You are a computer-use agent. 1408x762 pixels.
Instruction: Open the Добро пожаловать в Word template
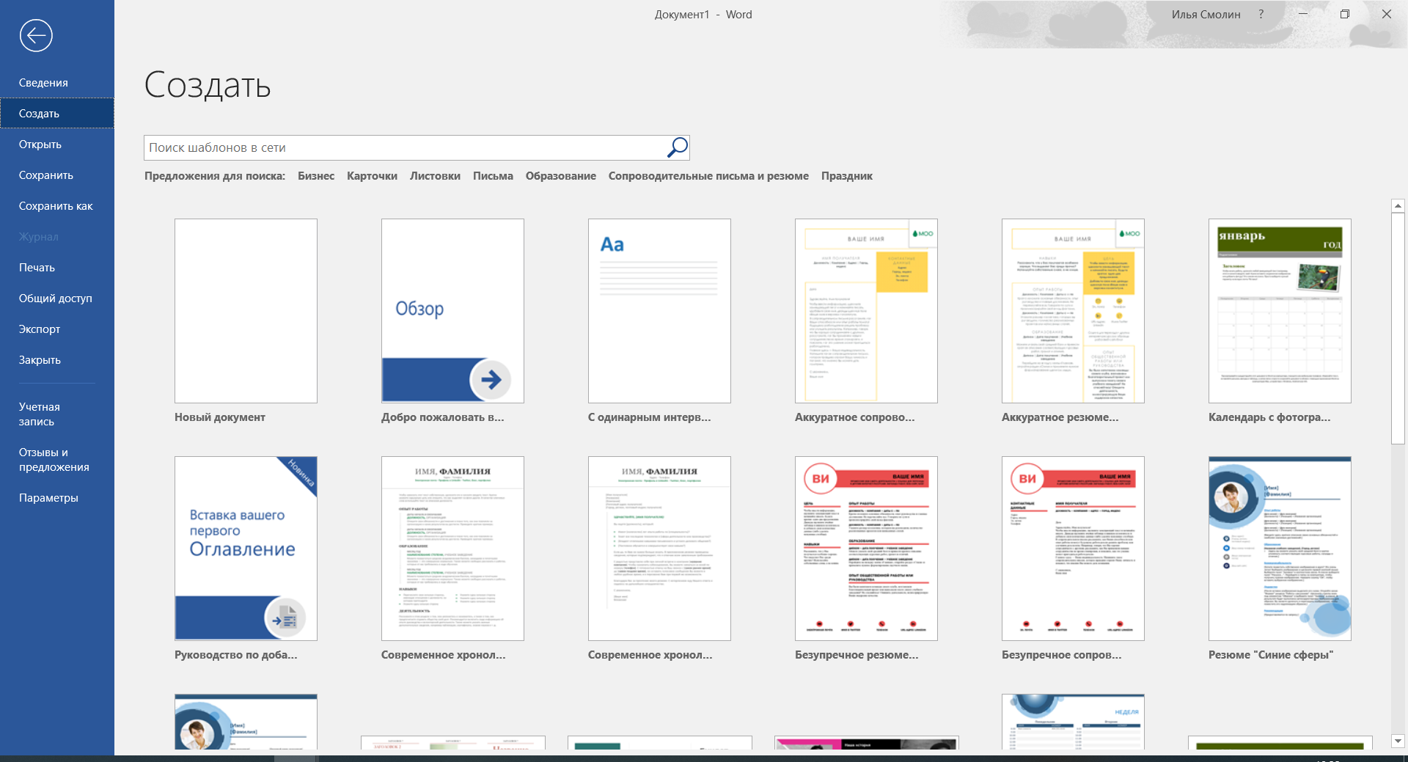(452, 311)
